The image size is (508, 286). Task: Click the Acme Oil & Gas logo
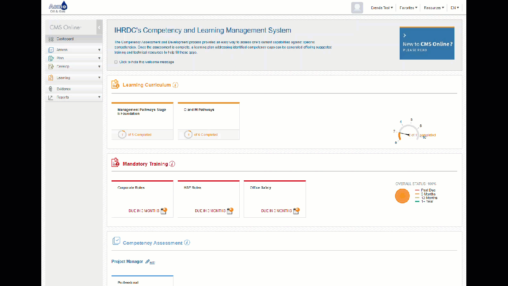click(58, 7)
